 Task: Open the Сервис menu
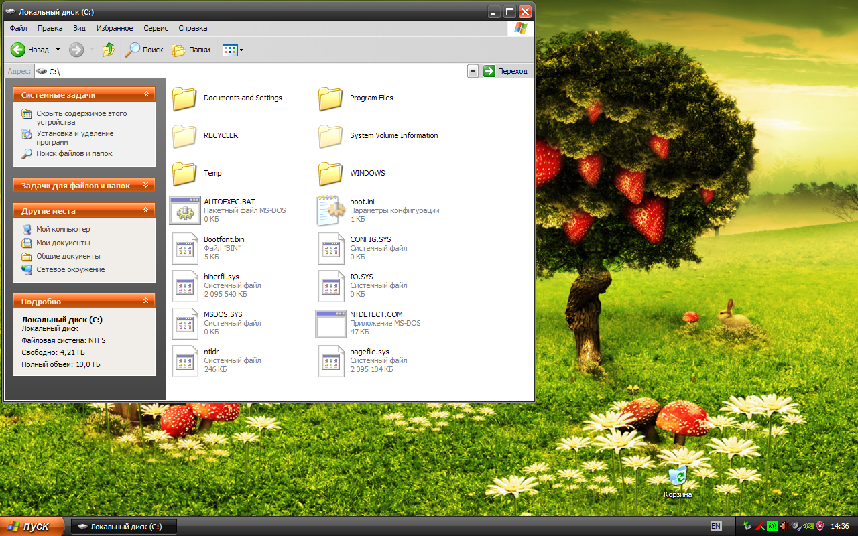[156, 28]
